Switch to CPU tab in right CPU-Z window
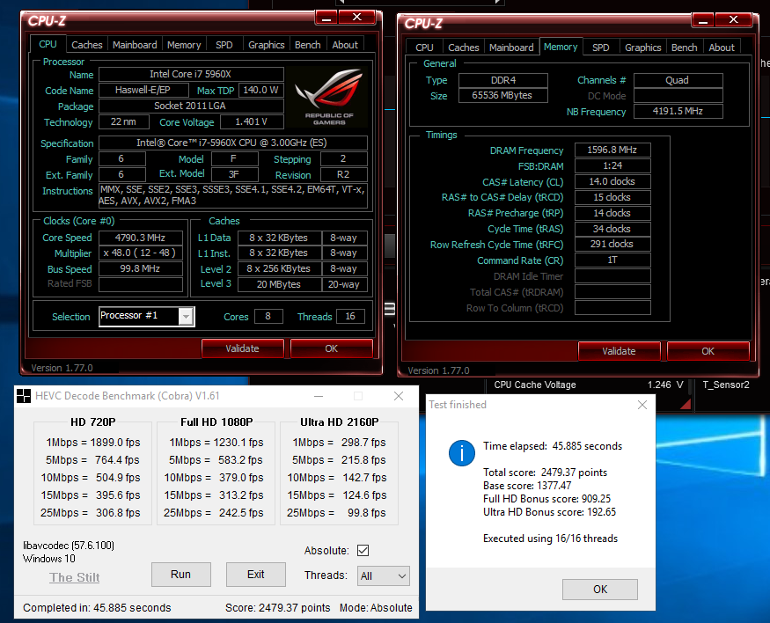 424,48
